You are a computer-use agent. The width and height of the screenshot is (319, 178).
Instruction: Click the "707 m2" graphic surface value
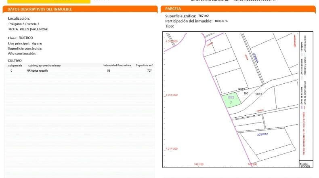pyautogui.click(x=204, y=16)
